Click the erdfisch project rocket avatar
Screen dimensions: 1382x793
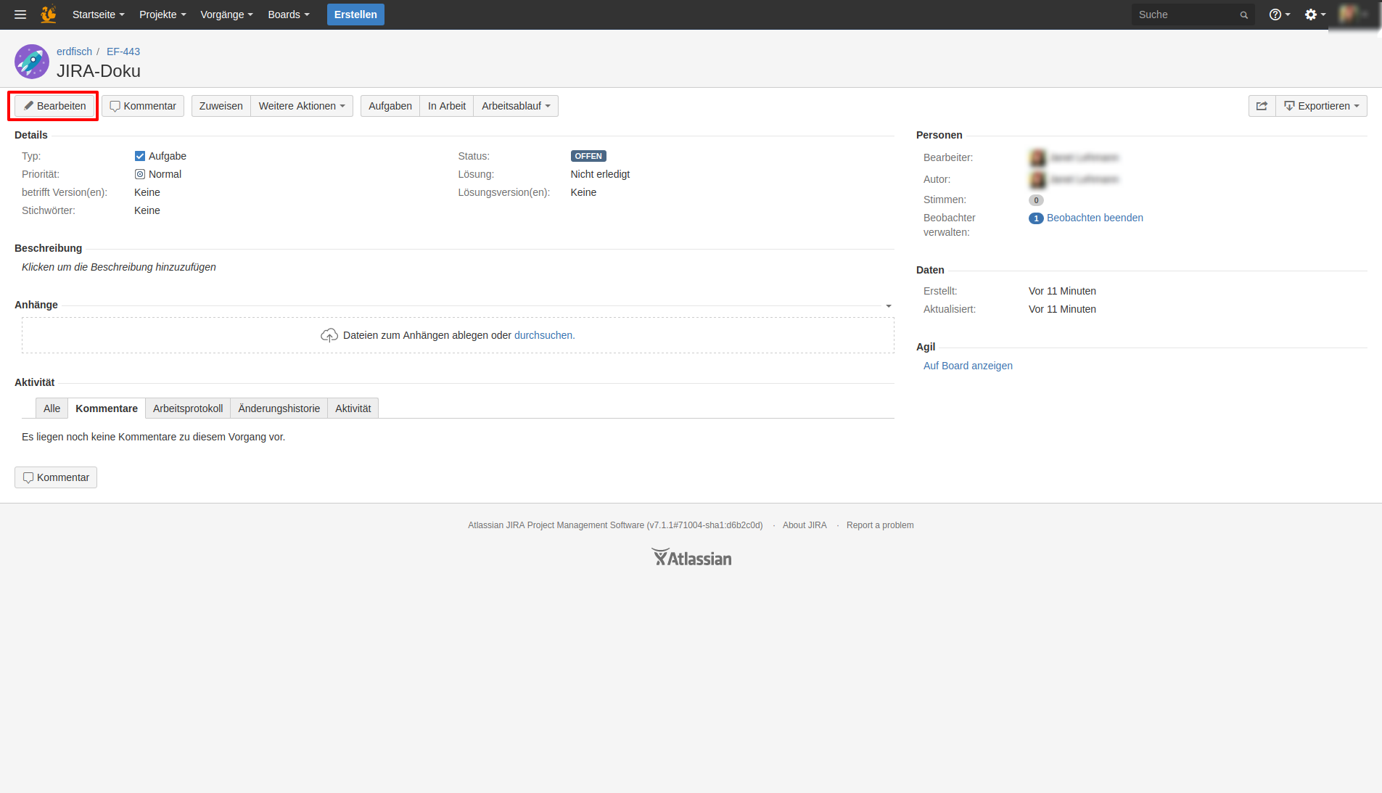pos(32,62)
